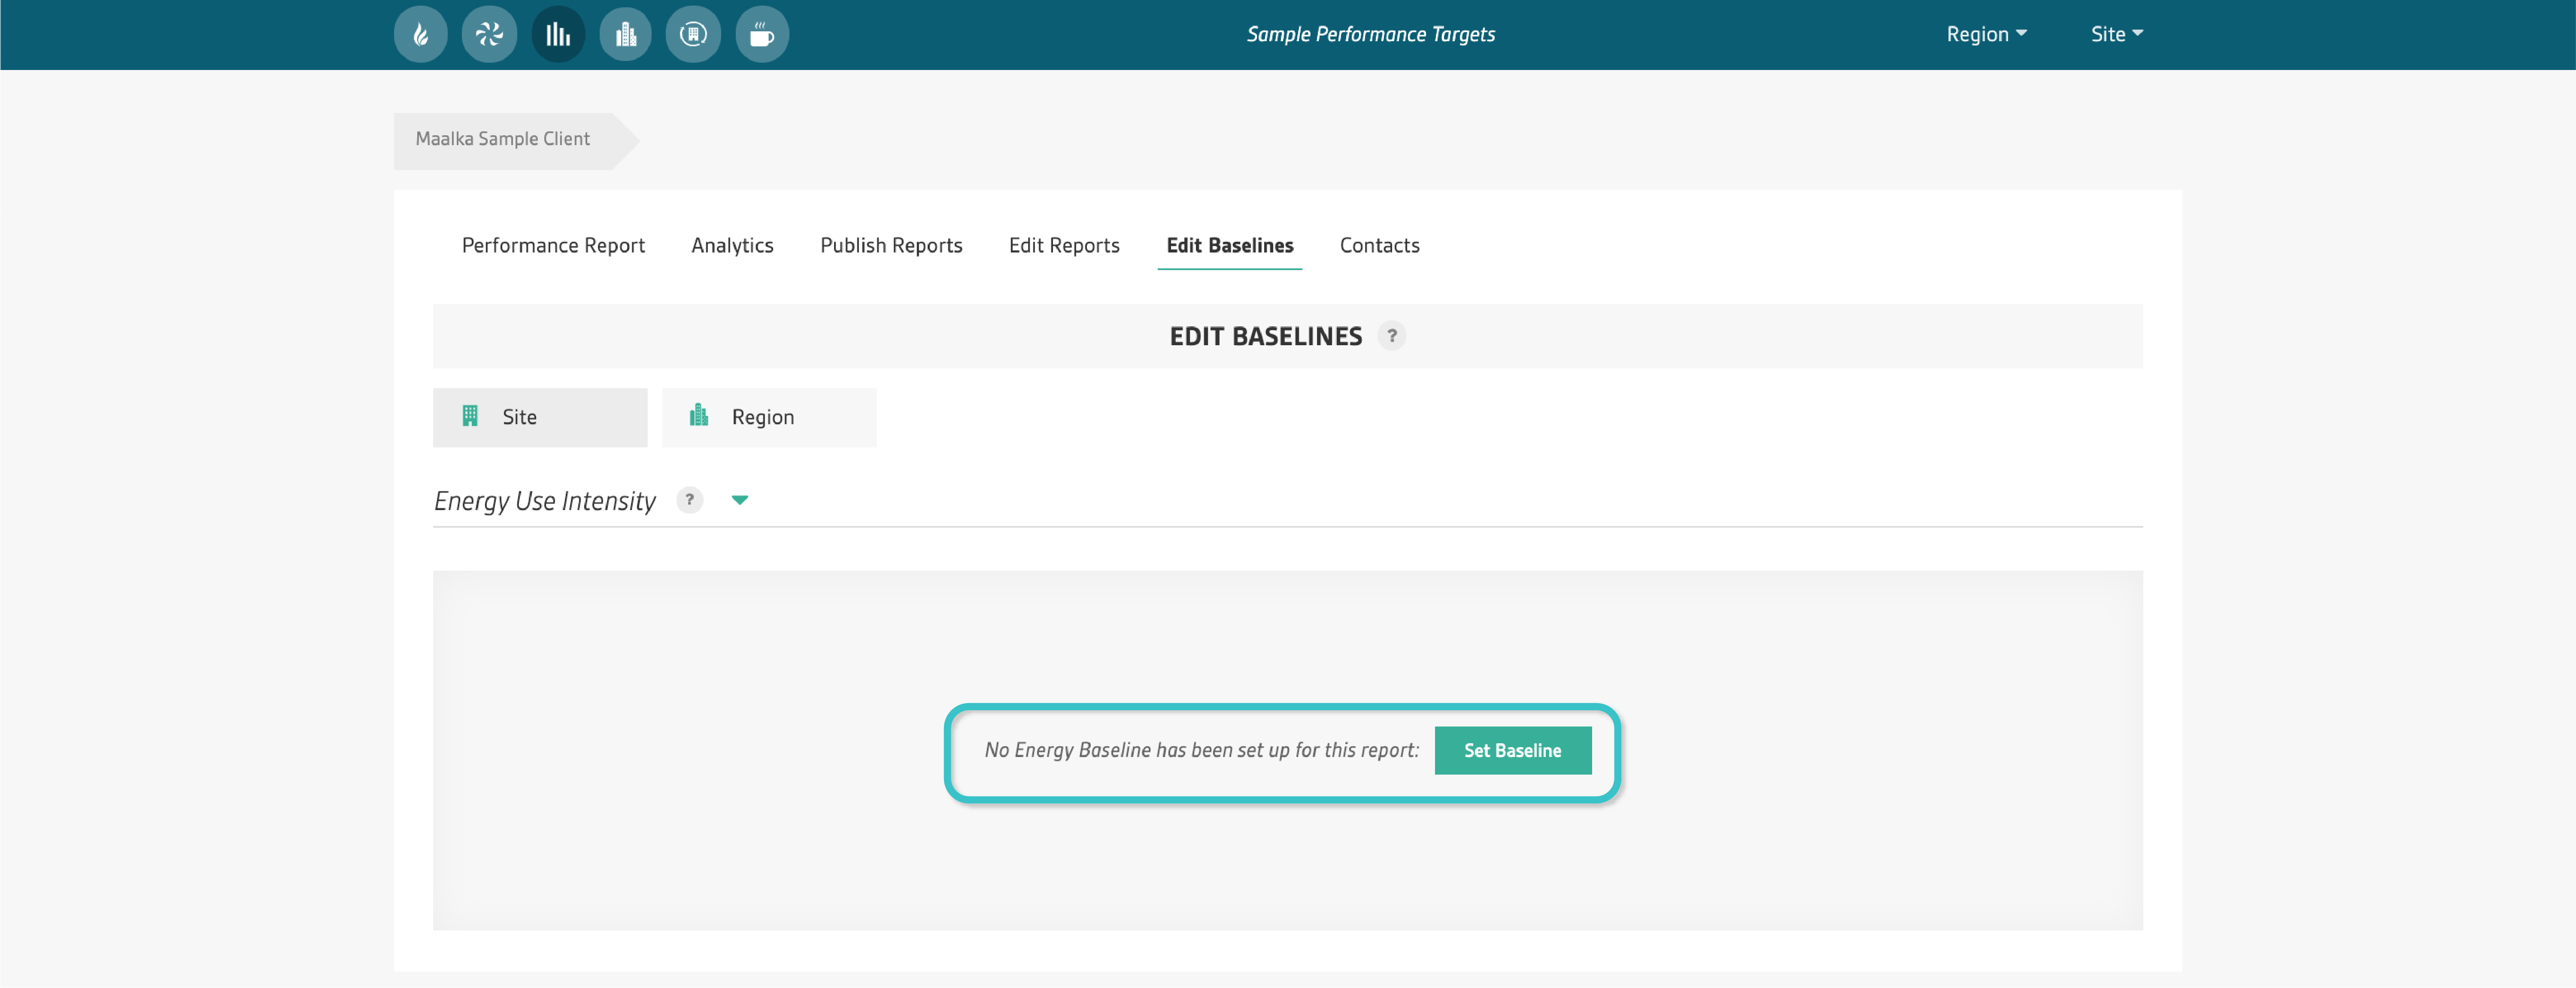Go to the Contacts tab
The width and height of the screenshot is (2576, 988).
(1380, 245)
